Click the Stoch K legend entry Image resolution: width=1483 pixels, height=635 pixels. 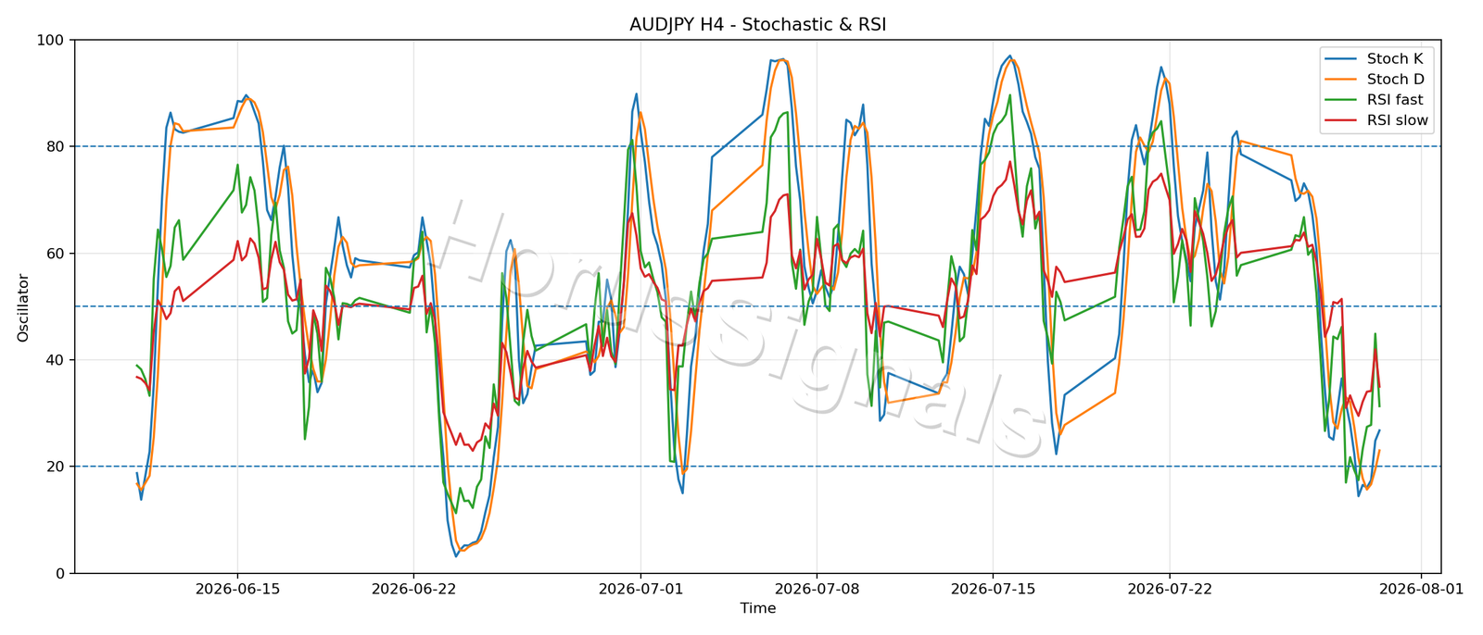pyautogui.click(x=1376, y=58)
